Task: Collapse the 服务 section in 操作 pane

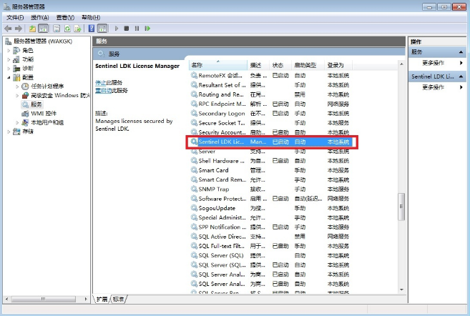Action: (x=461, y=52)
